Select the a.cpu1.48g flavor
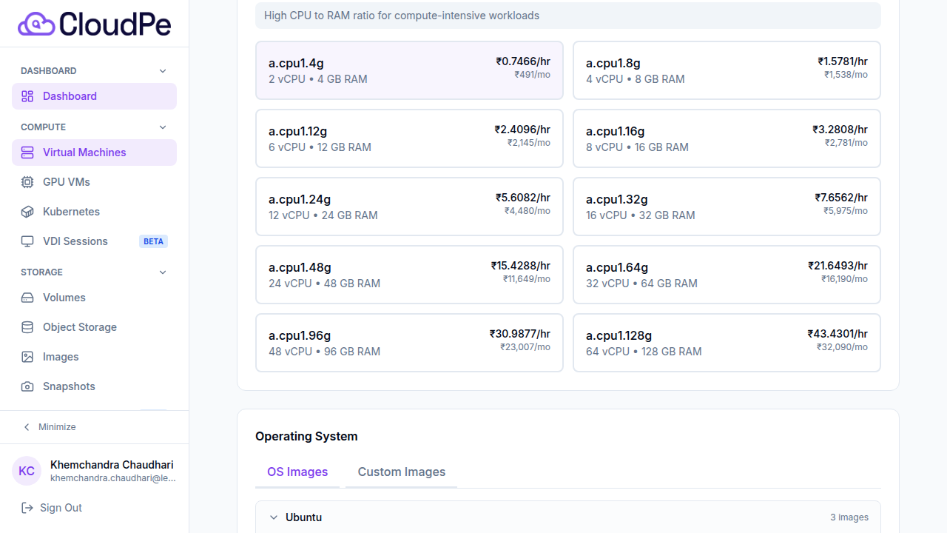947x533 pixels. coord(409,275)
